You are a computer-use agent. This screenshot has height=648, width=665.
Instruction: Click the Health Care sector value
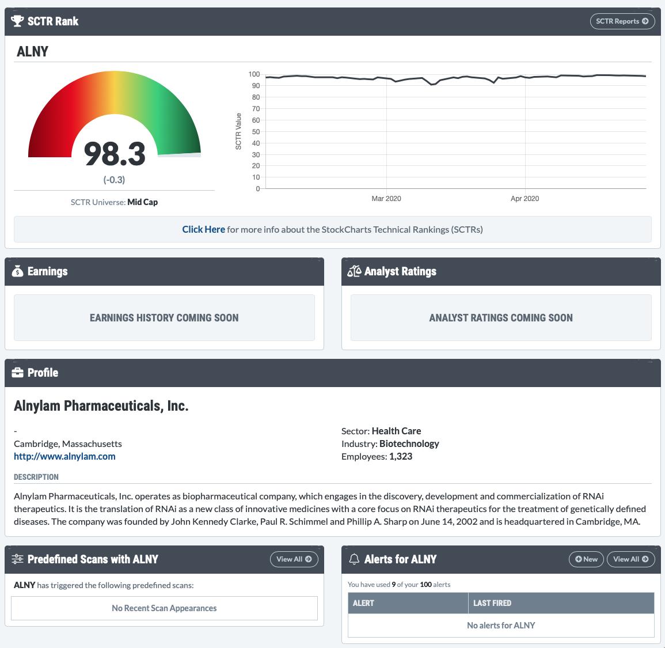397,431
